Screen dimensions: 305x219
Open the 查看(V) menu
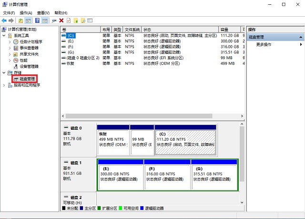43,13
